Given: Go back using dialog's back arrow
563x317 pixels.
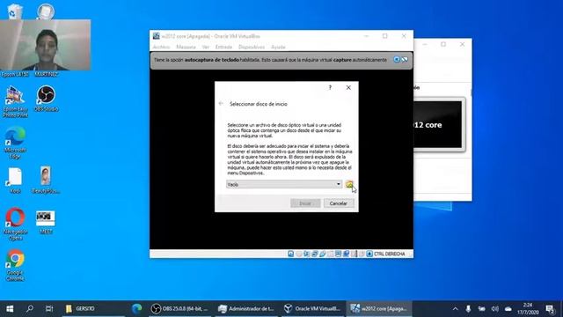Looking at the screenshot, I should pyautogui.click(x=221, y=104).
